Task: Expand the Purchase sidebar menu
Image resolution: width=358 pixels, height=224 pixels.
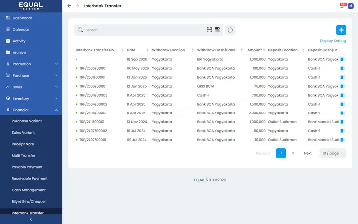Action: click(x=31, y=76)
